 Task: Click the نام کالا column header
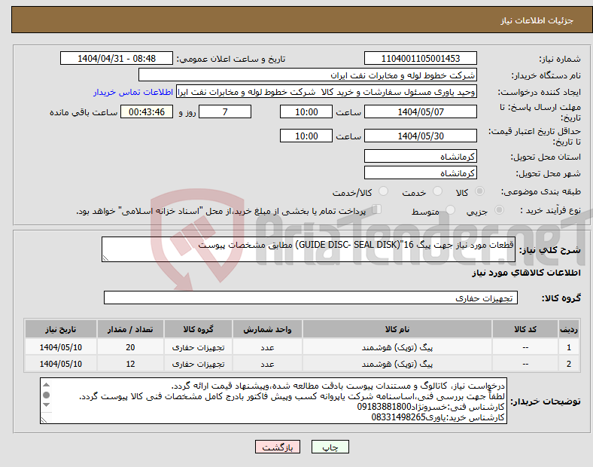click(397, 329)
